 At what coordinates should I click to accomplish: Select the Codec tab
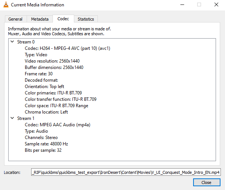63,19
